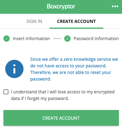Screen dimensions: 122x131
Task: Click the green underline of the active tab
Action: pos(76,28)
